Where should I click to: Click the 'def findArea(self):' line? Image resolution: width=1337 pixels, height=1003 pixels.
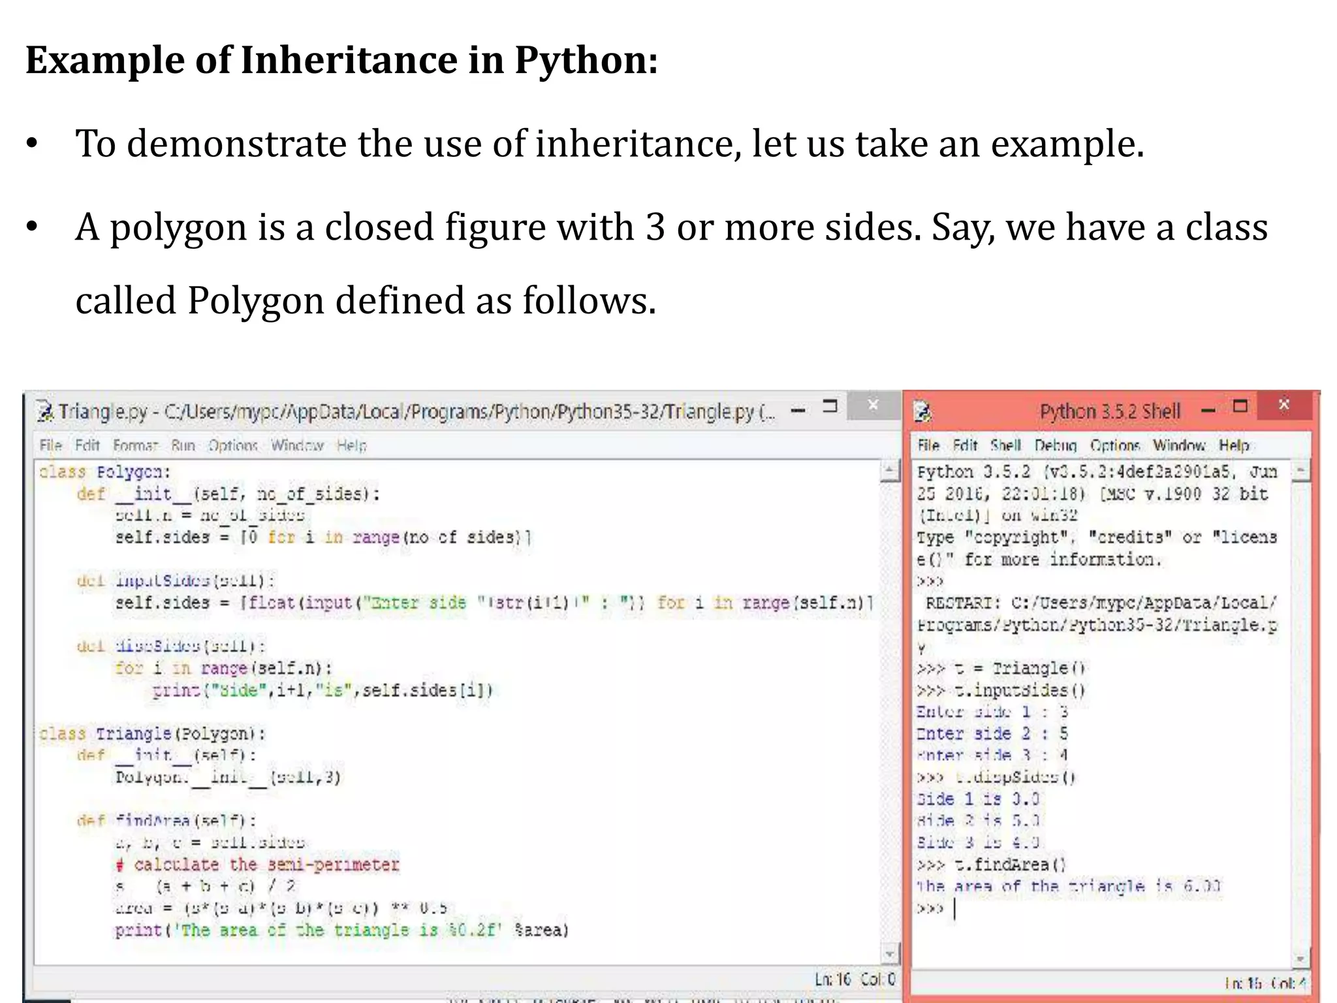coord(166,821)
